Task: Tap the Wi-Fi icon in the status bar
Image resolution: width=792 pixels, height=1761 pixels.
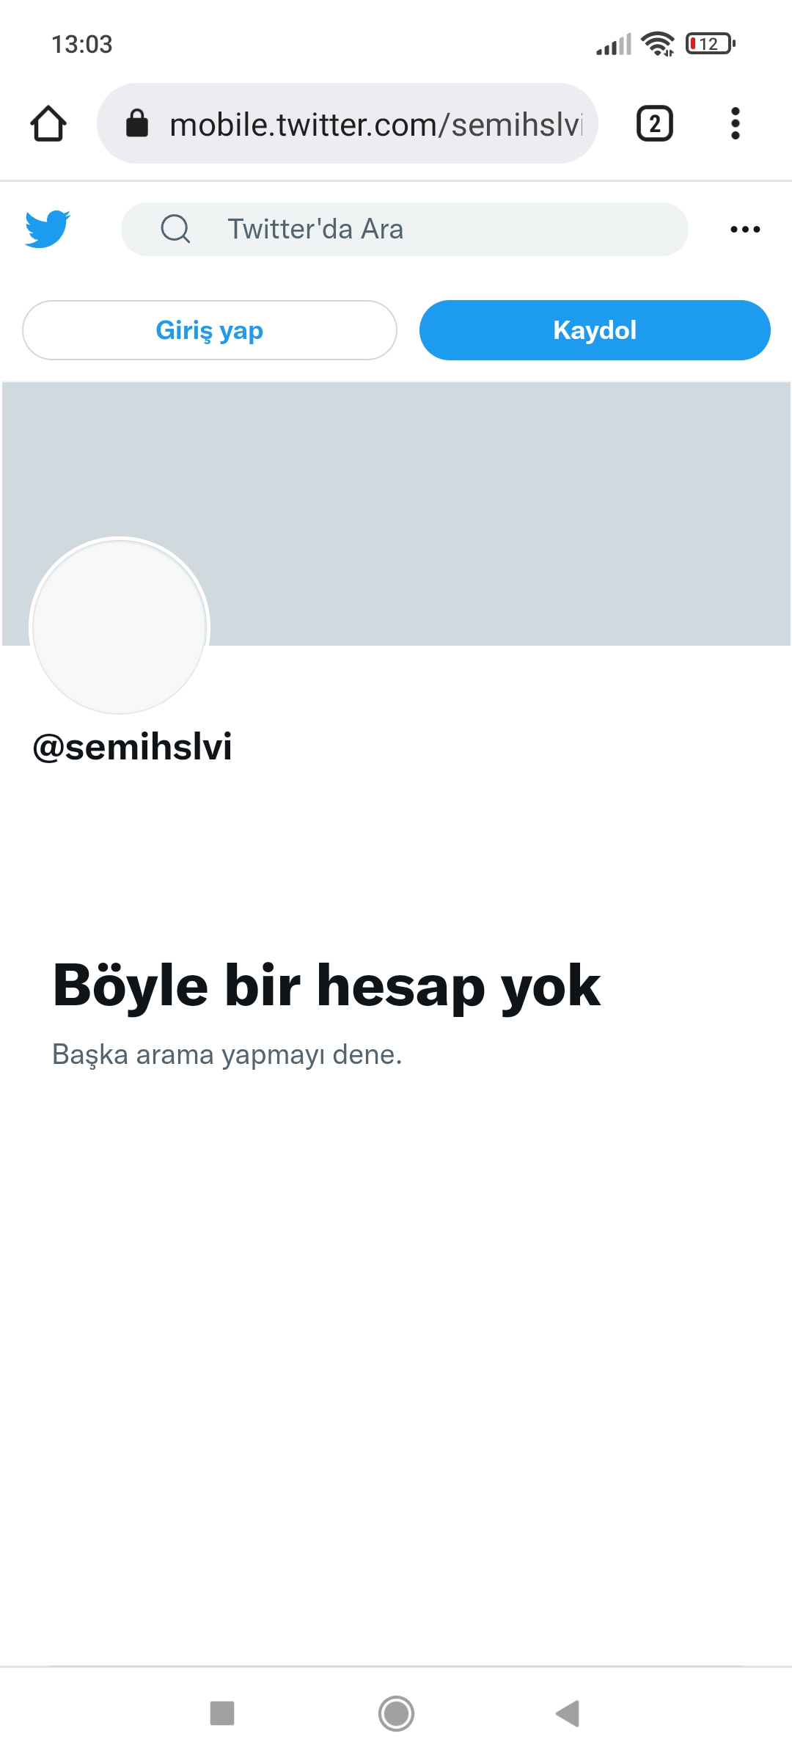Action: point(658,44)
